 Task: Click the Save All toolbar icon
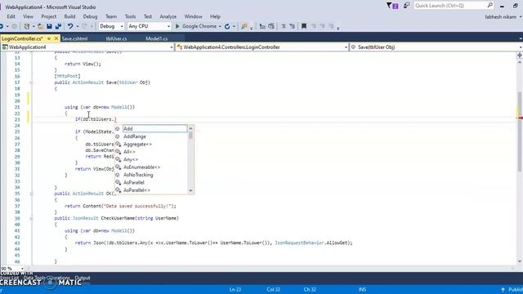pos(58,26)
